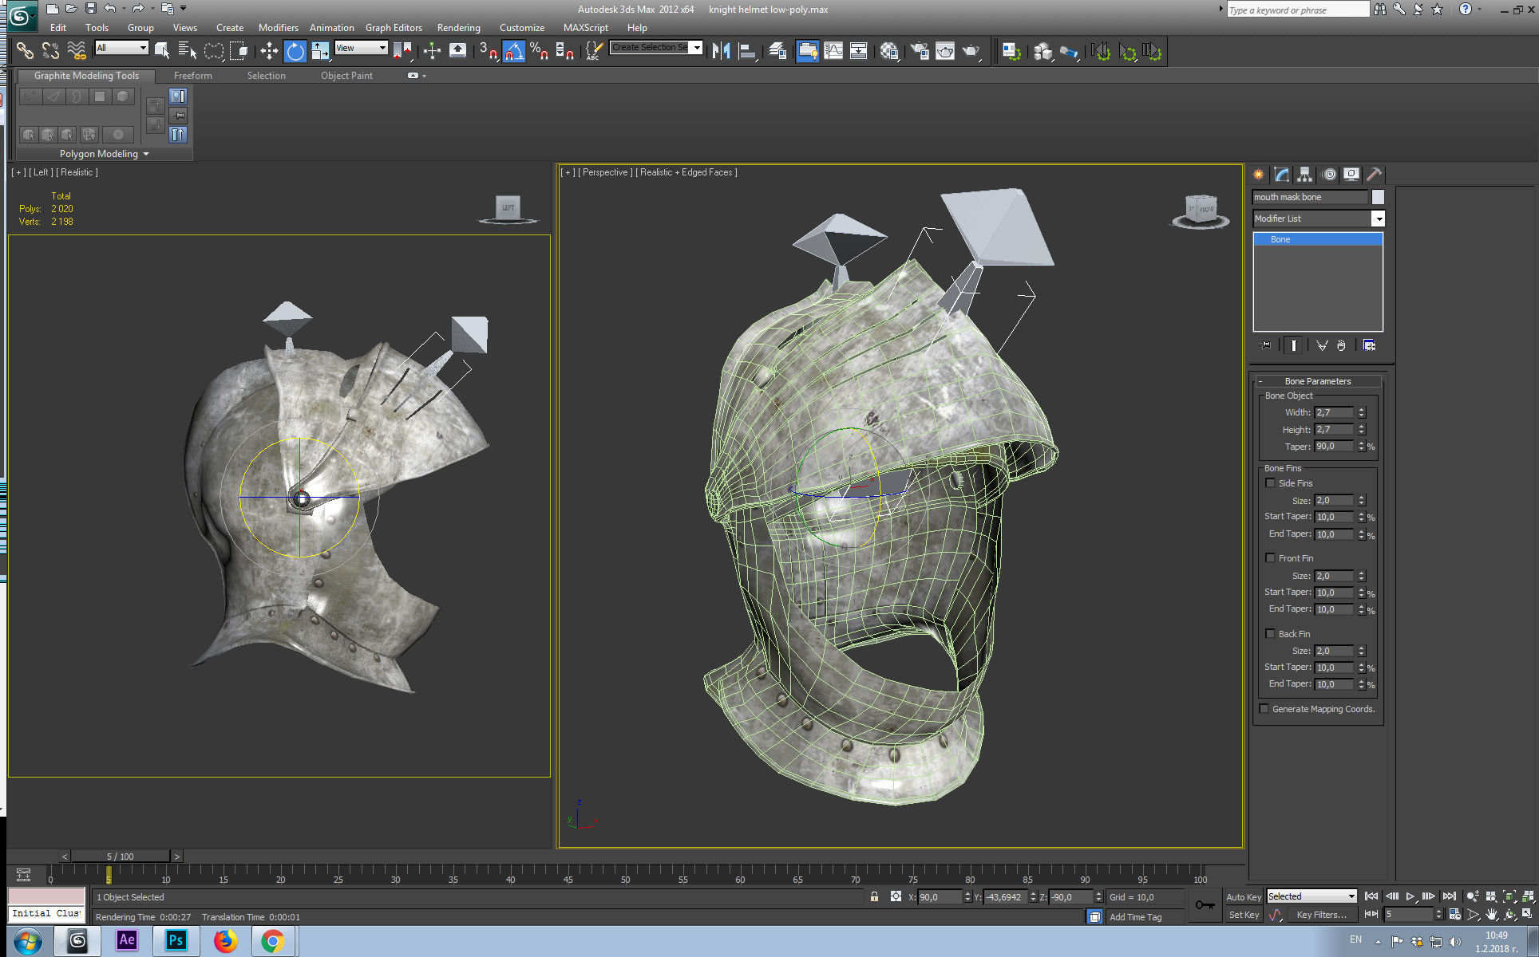Open the Material Editor
Viewport: 1539px width, 957px height.
pos(890,51)
